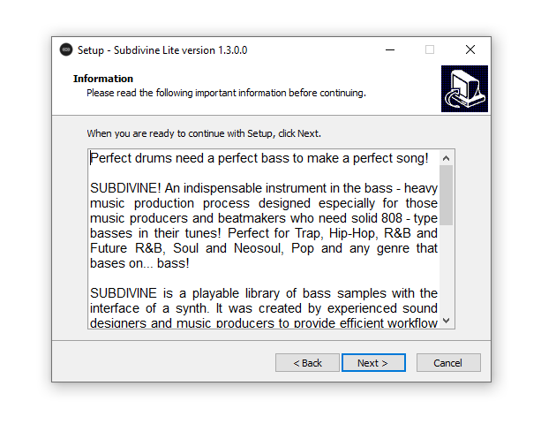The image size is (541, 439).
Task: Click 'Please read the following important information' text
Action: [226, 94]
